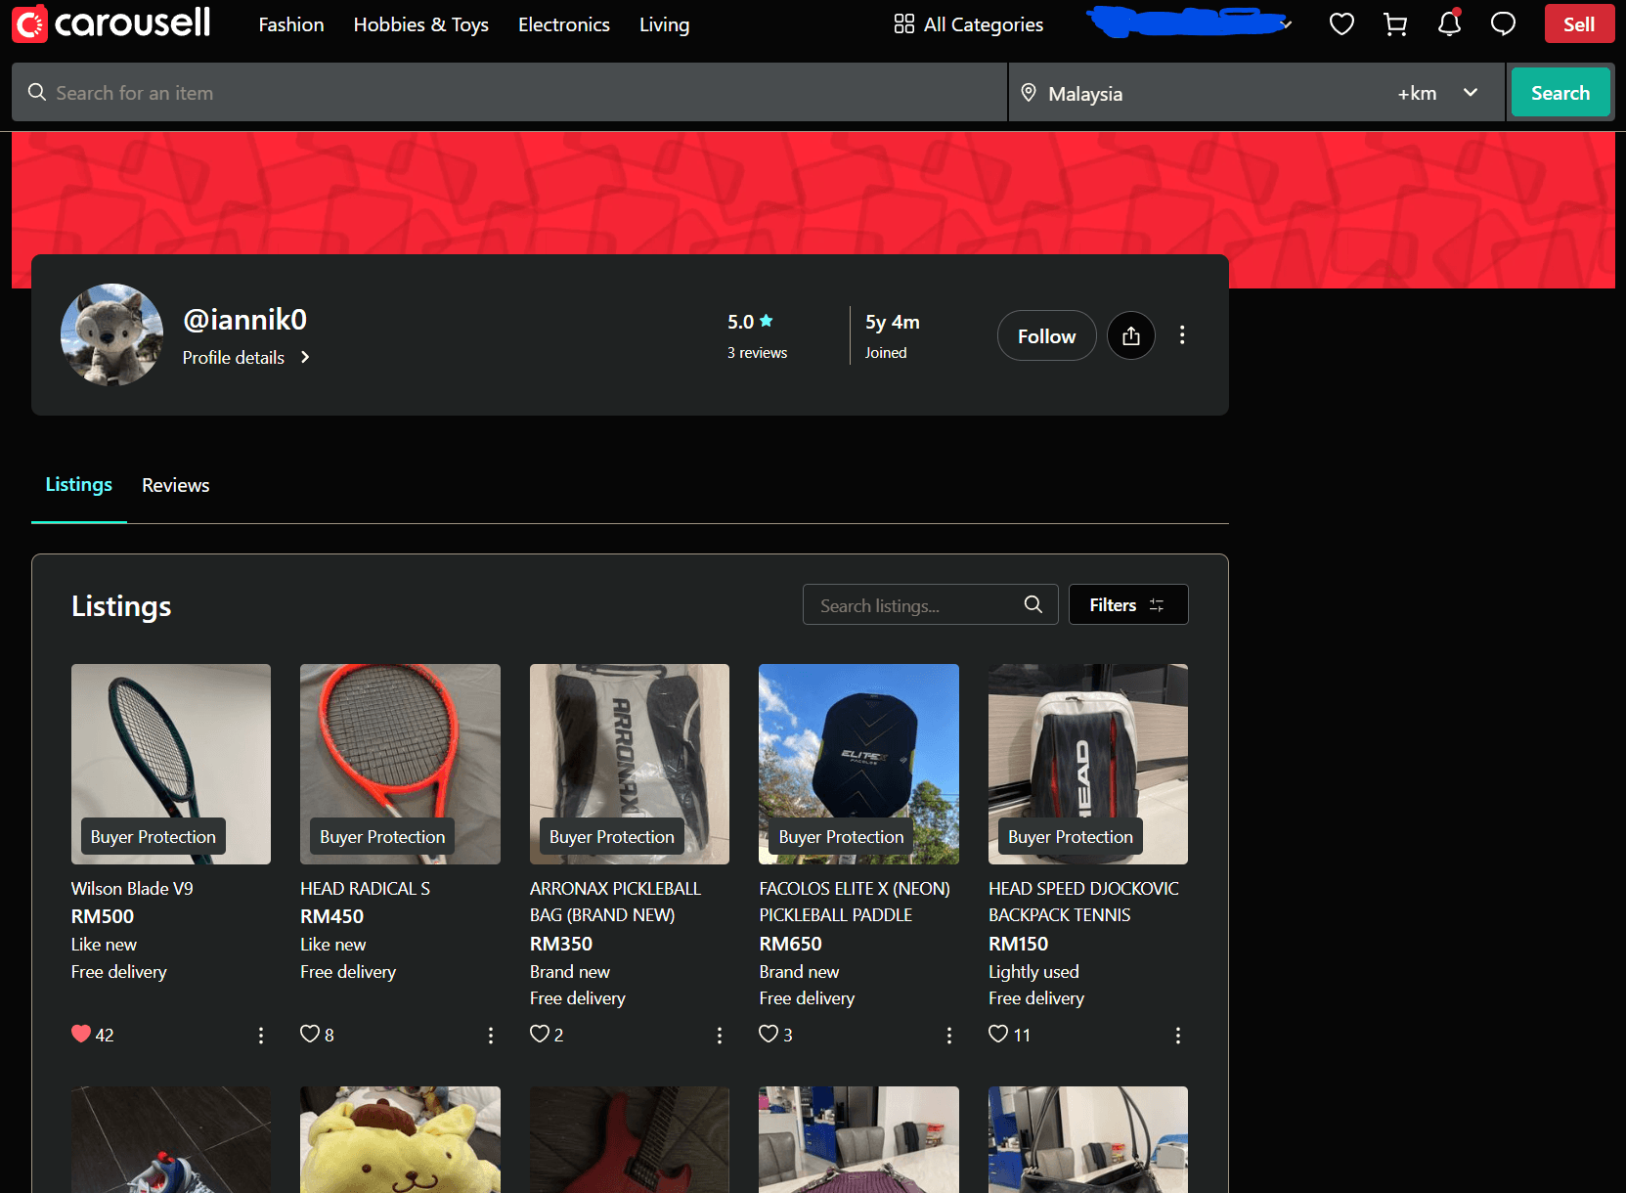Image resolution: width=1626 pixels, height=1193 pixels.
Task: Click the red Sell button
Action: click(x=1578, y=24)
